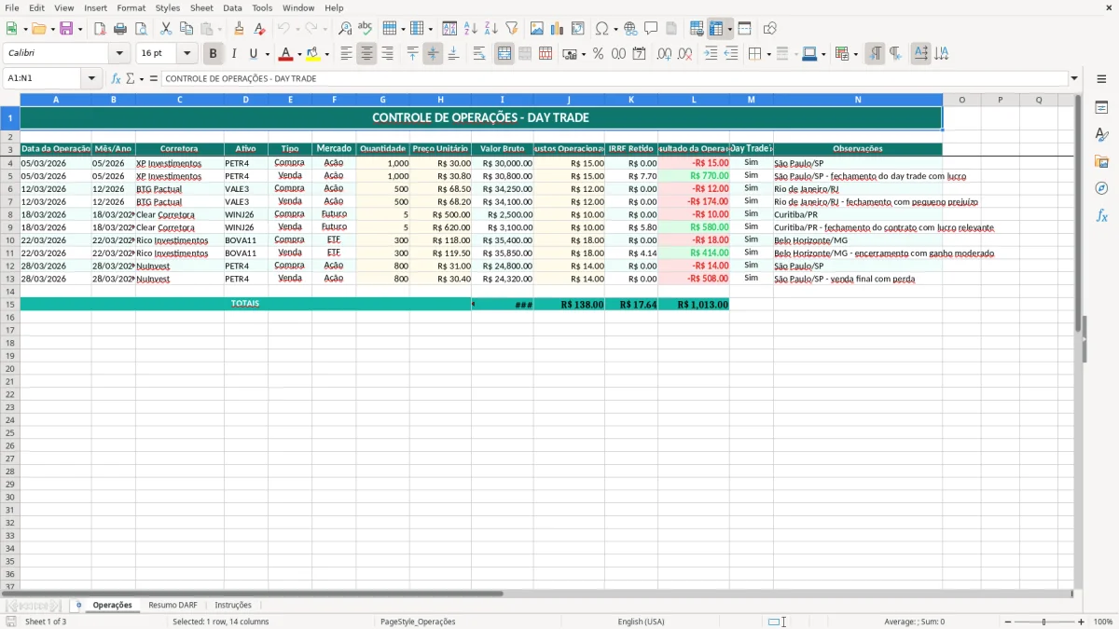Align cell text right

click(387, 54)
